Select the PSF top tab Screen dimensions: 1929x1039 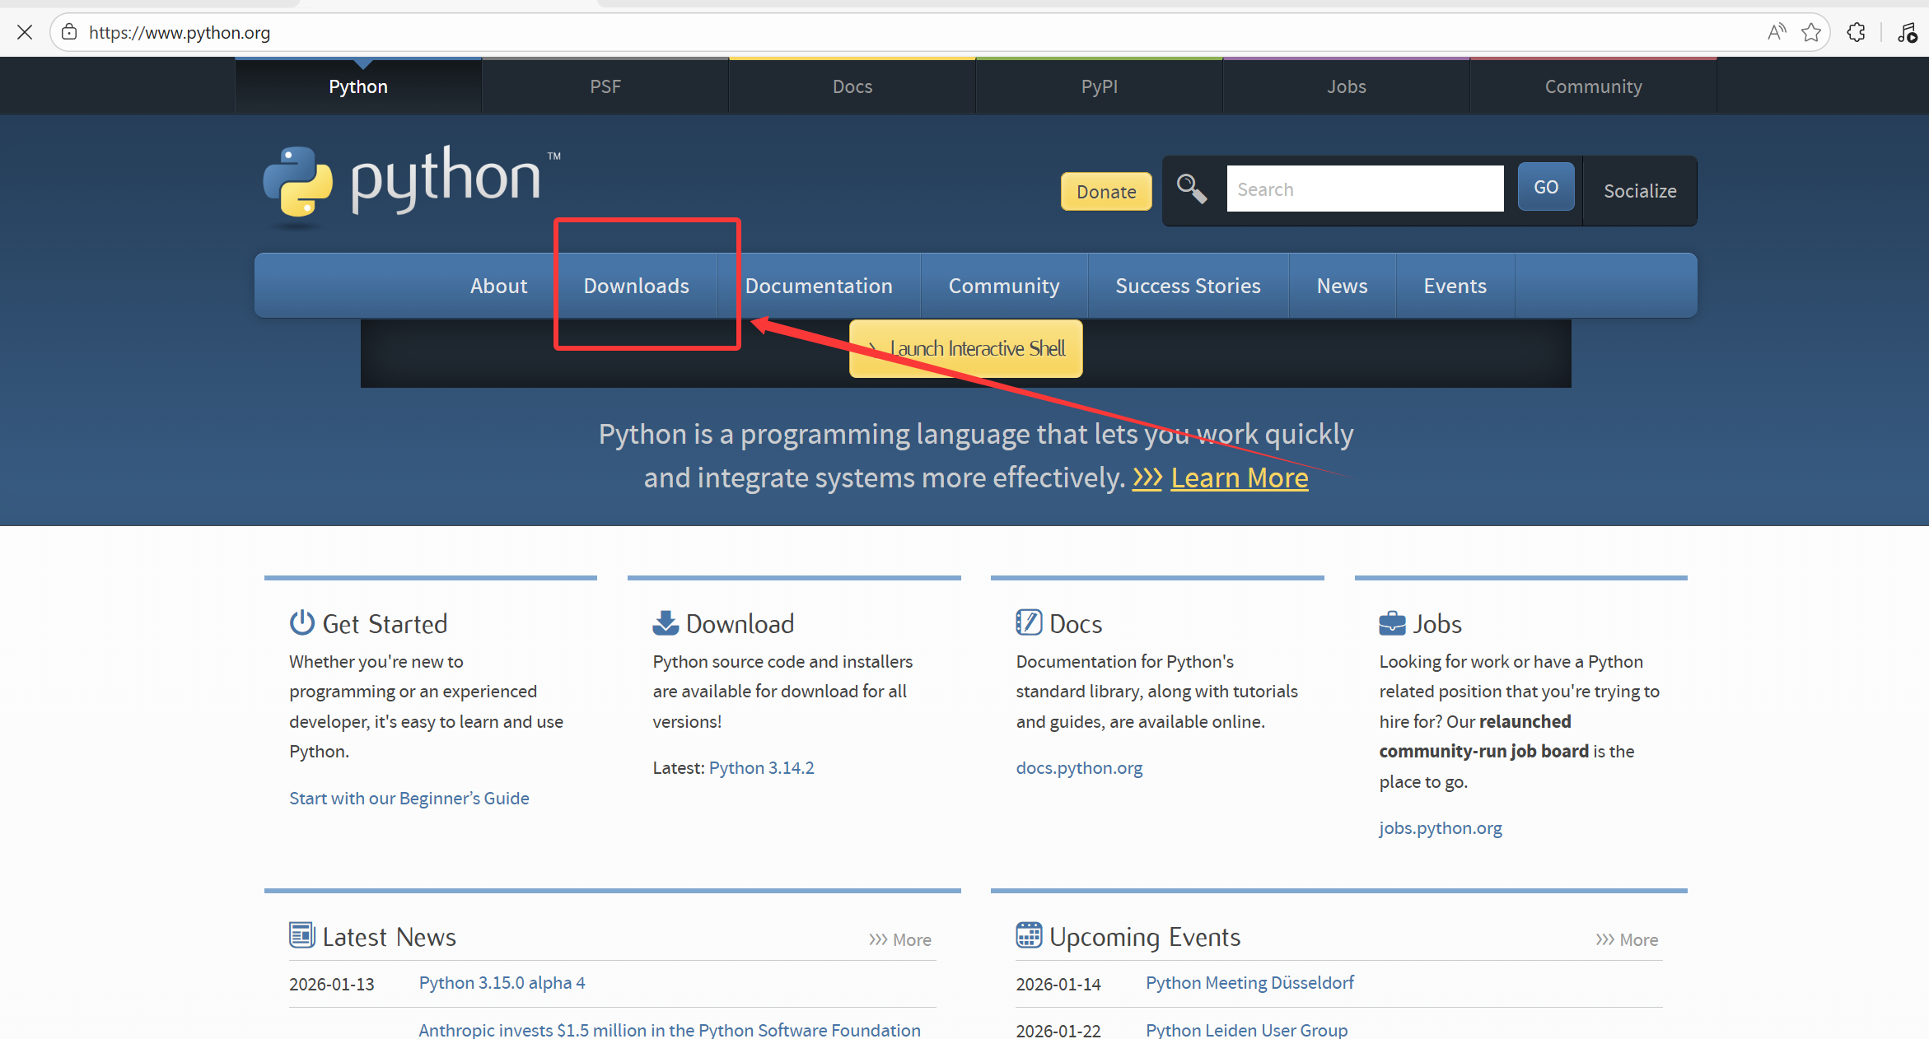(605, 86)
